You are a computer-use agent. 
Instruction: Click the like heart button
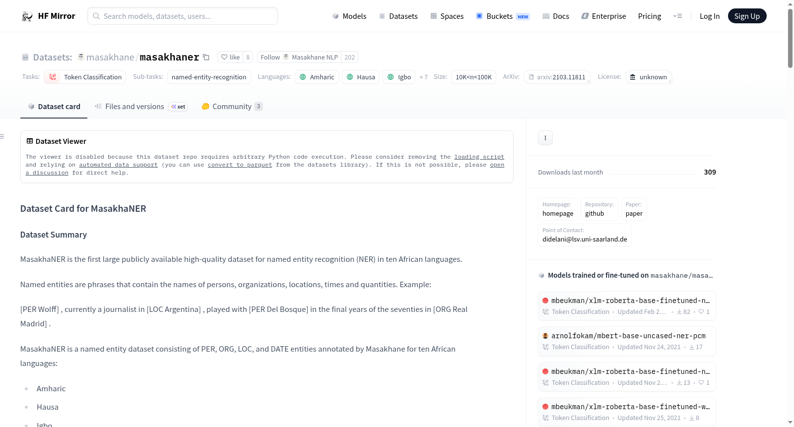[x=230, y=57]
